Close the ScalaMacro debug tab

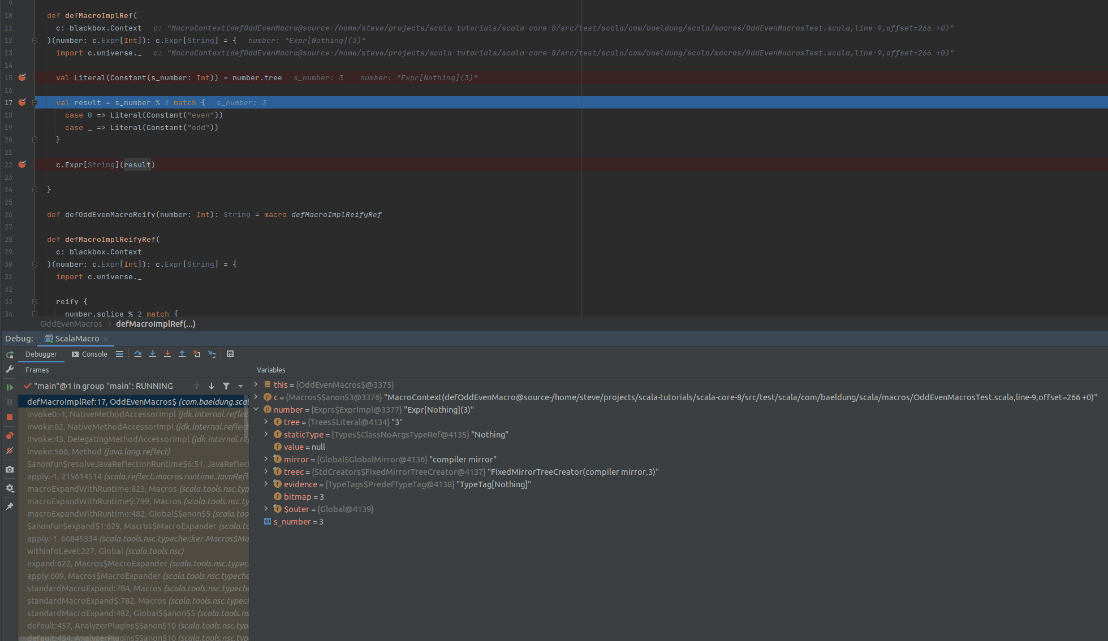(106, 339)
